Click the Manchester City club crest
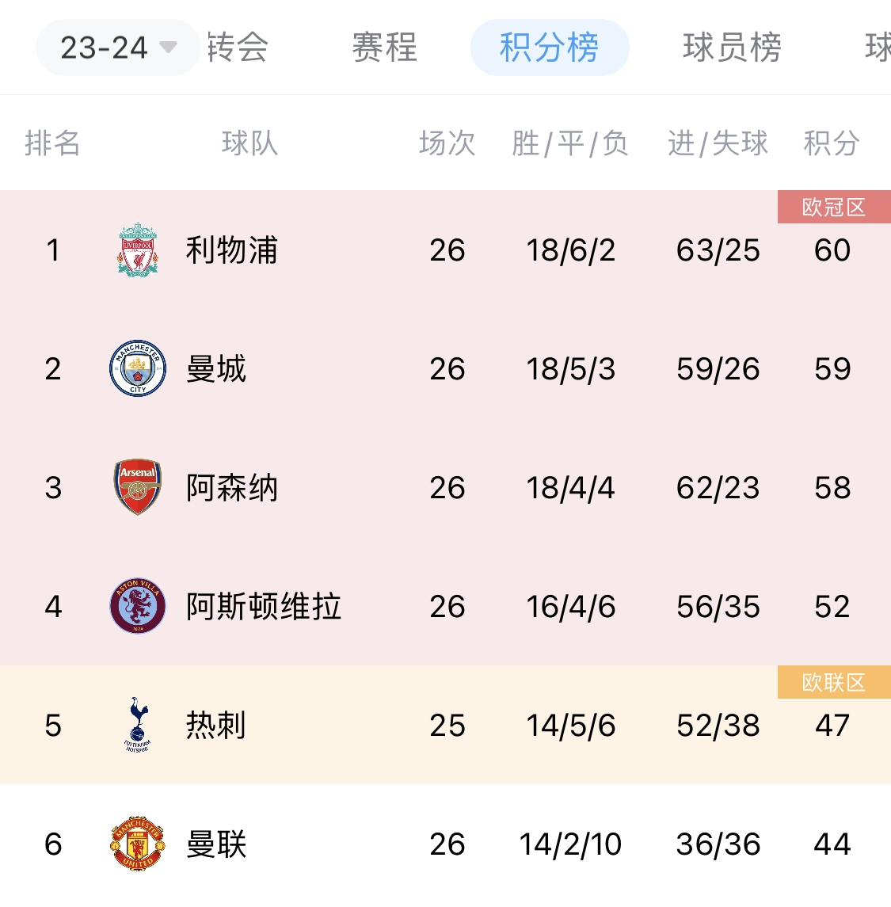 [138, 368]
